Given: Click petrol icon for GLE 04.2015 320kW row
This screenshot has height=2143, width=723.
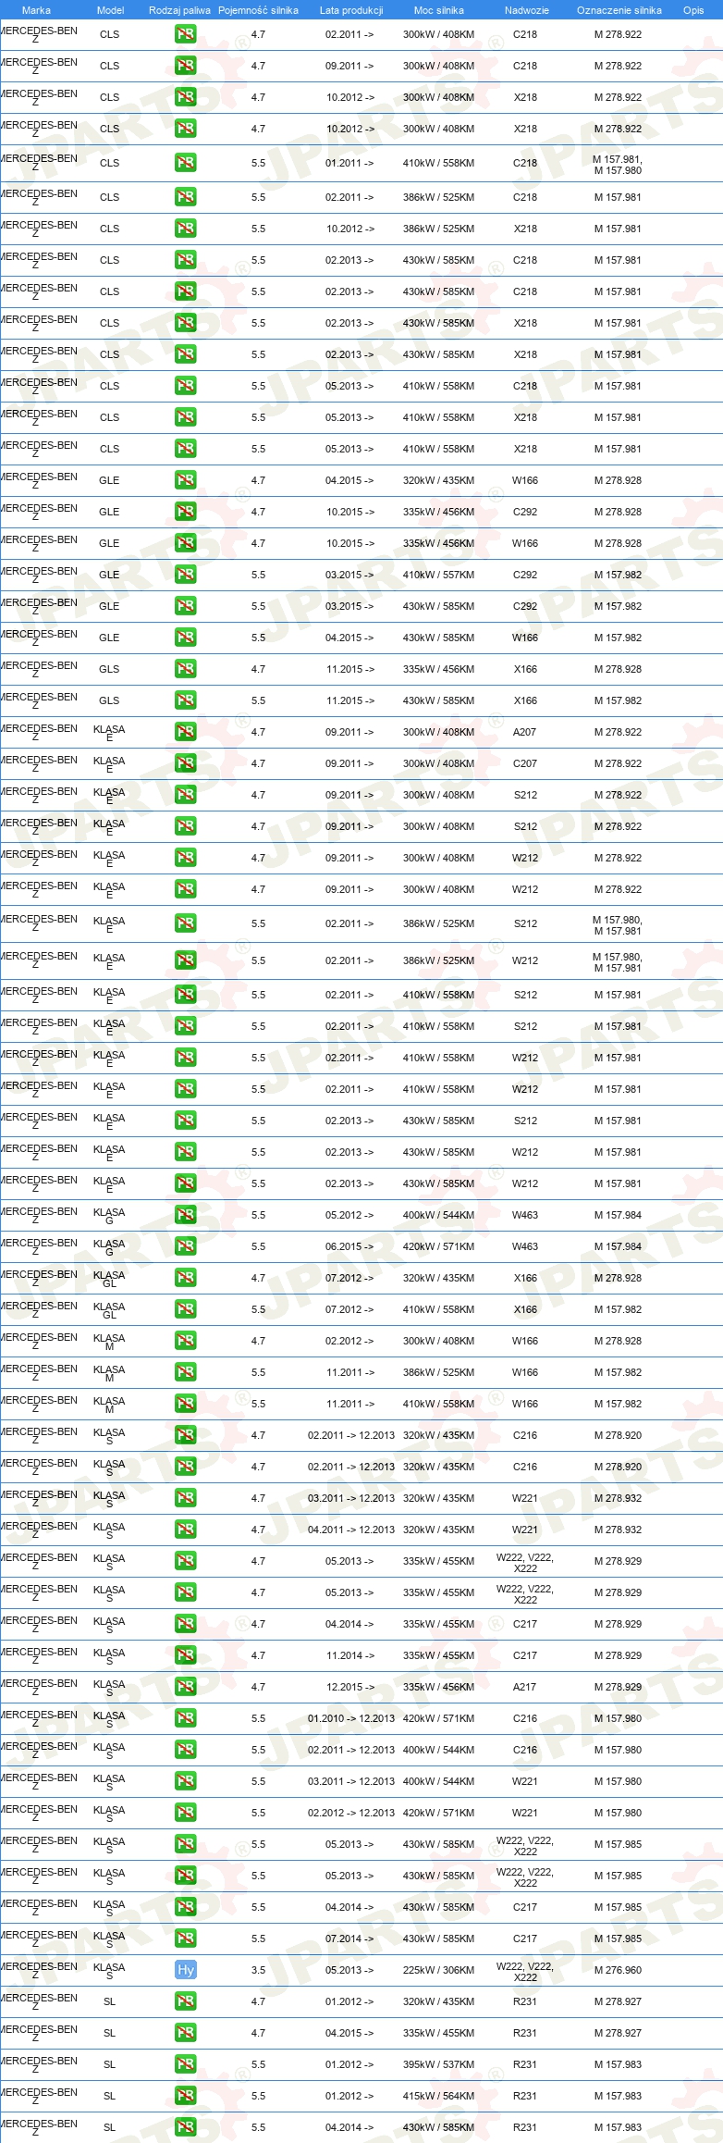Looking at the screenshot, I should click(x=185, y=480).
